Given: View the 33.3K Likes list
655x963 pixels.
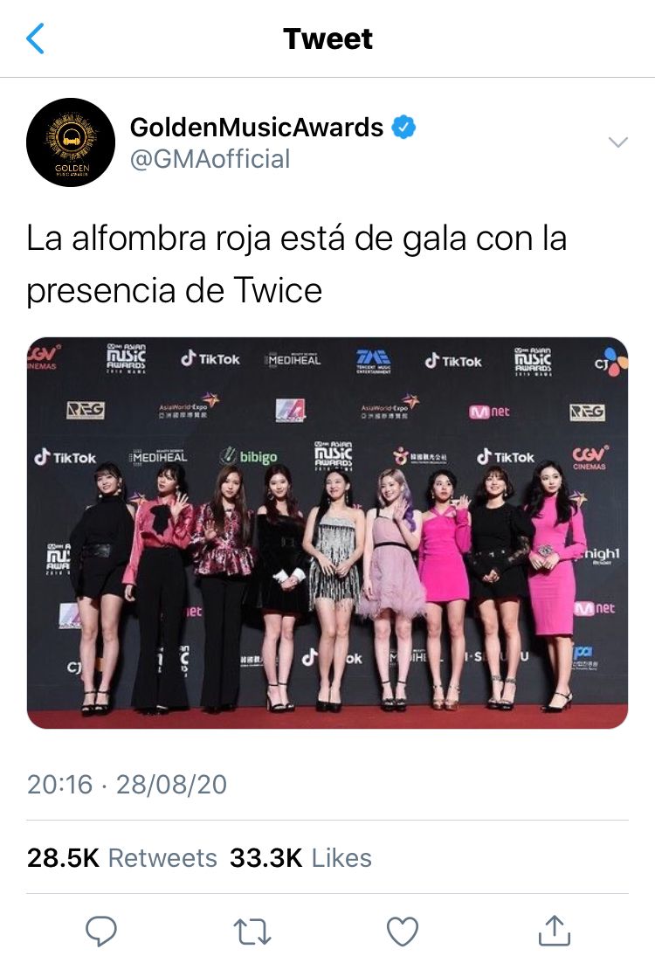Looking at the screenshot, I should click(x=300, y=858).
